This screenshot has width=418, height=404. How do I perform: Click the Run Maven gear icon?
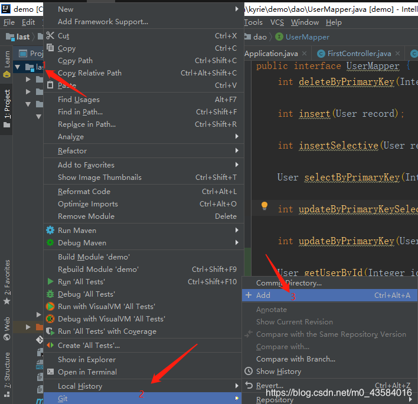pyautogui.click(x=50, y=230)
